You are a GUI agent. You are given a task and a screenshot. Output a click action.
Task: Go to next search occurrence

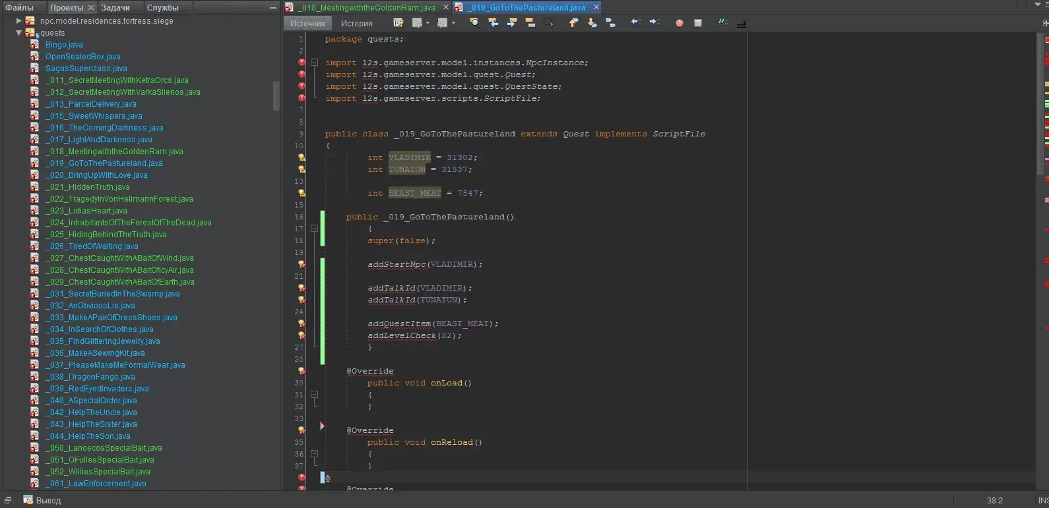pos(511,23)
